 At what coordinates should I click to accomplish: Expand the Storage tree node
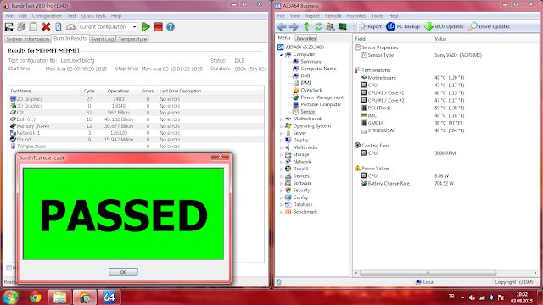tap(281, 154)
